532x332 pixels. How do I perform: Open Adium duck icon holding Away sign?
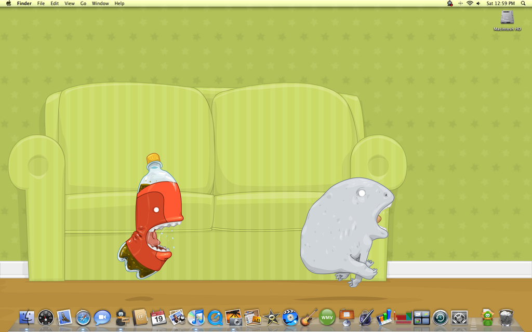pyautogui.click(x=121, y=317)
